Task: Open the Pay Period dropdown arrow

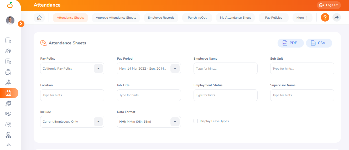Action: click(175, 69)
